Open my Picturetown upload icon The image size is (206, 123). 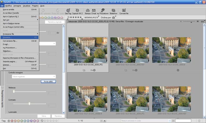point(103,12)
